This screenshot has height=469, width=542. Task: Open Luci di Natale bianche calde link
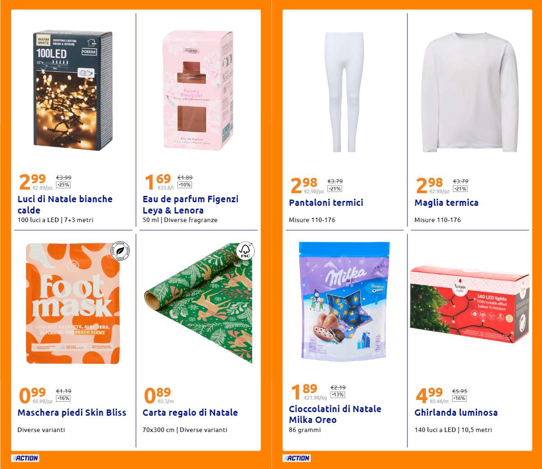coord(65,204)
